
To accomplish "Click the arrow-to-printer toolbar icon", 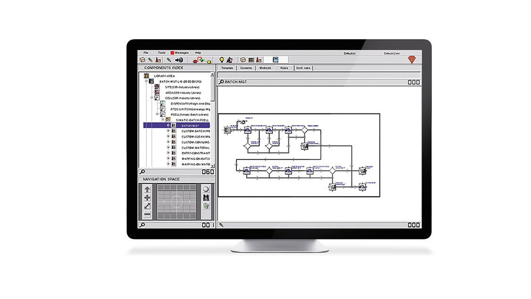I will (x=179, y=60).
